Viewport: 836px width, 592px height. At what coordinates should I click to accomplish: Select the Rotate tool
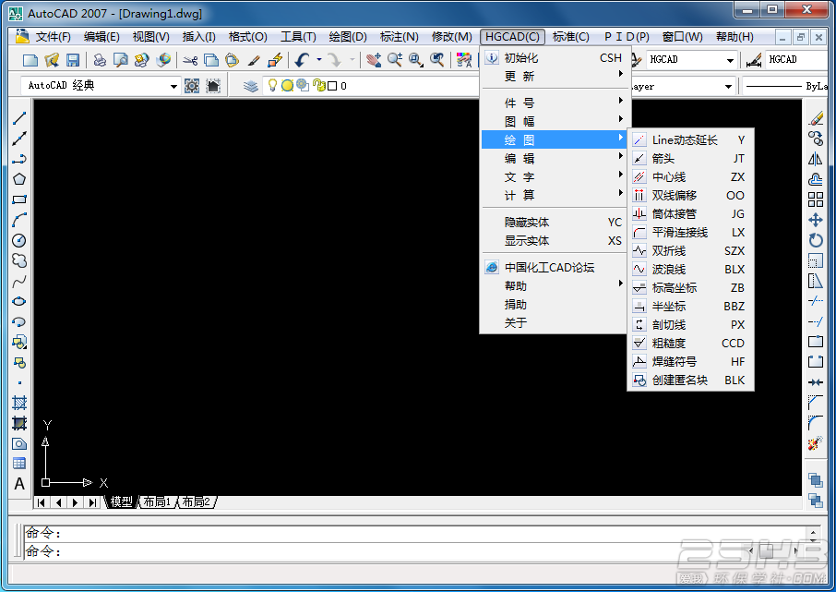click(815, 240)
